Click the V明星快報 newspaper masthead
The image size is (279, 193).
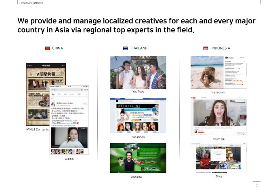click(46, 74)
